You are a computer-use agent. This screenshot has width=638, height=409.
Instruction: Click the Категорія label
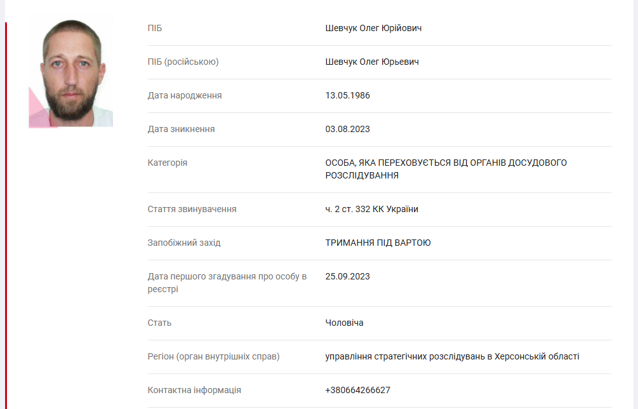click(168, 163)
